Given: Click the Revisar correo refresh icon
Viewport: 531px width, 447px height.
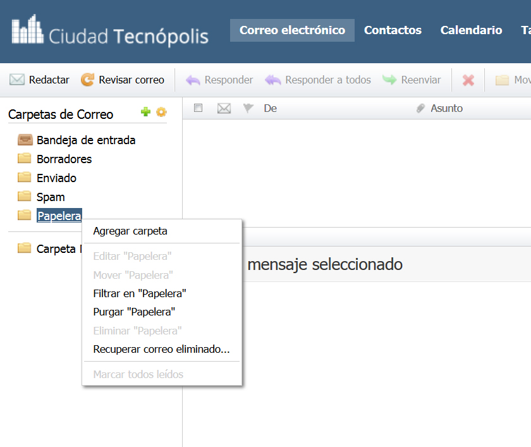Looking at the screenshot, I should (87, 80).
